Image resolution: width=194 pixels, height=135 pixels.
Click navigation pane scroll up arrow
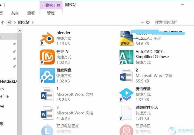(x=20, y=31)
